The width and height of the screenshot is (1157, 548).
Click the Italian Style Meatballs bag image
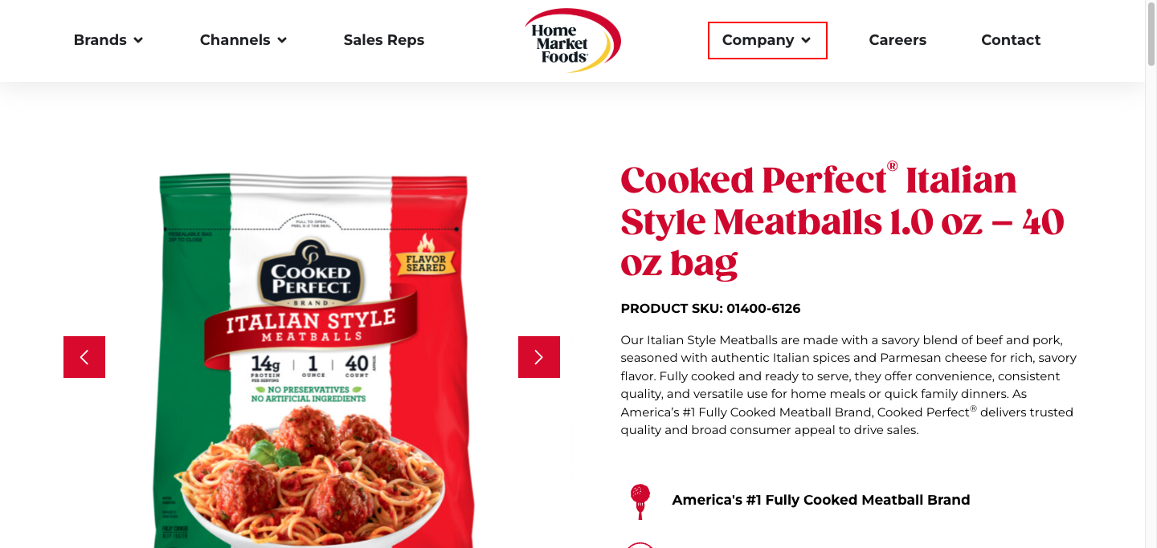tap(312, 361)
